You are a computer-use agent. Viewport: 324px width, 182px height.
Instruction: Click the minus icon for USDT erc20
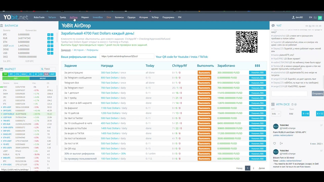(x=52, y=46)
